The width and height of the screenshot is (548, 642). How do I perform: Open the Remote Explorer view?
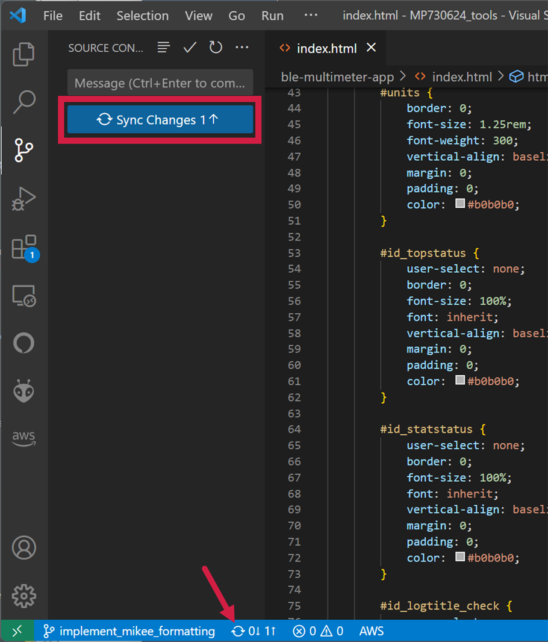[x=23, y=296]
